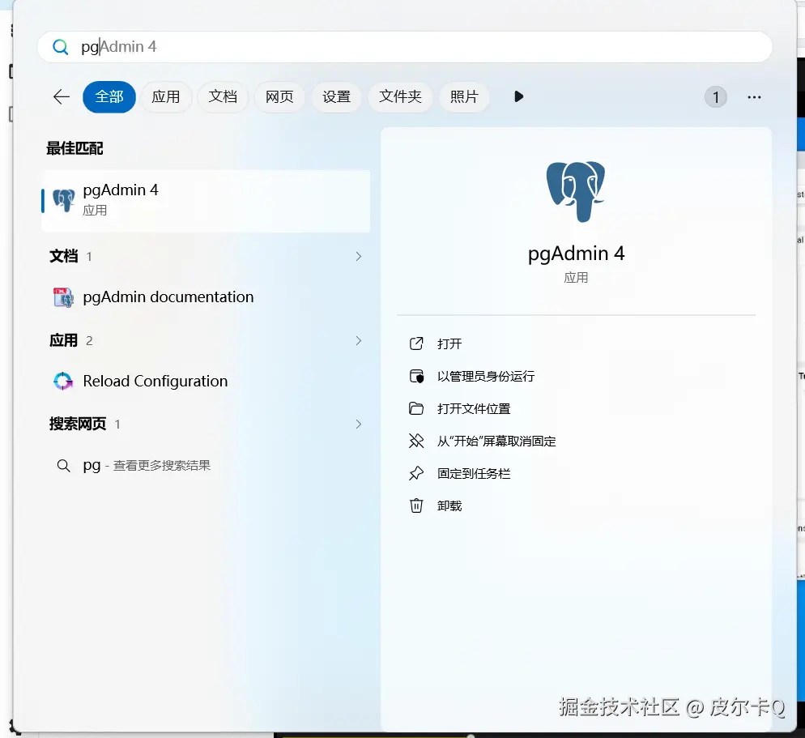Image resolution: width=805 pixels, height=738 pixels.
Task: Expand the 文档 section chevron
Action: 358,256
